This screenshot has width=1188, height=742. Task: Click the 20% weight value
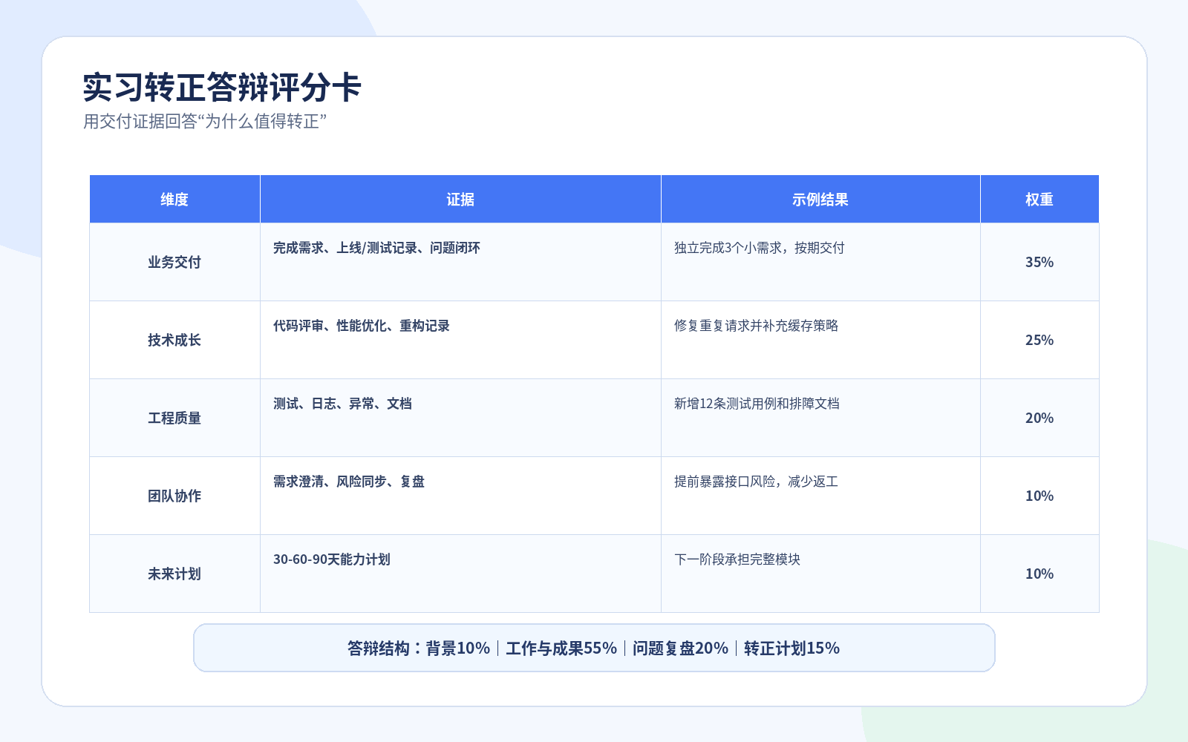[x=1039, y=418]
